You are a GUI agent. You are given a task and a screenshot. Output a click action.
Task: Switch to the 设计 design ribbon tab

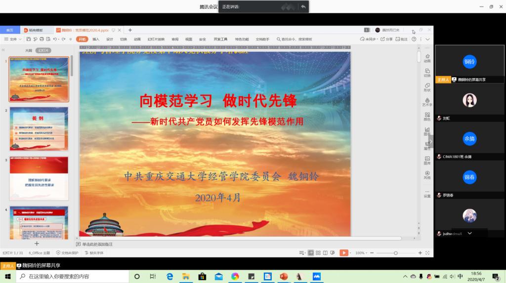(x=110, y=39)
